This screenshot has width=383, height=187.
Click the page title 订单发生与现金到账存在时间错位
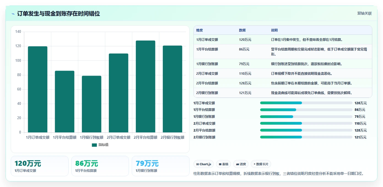click(x=58, y=14)
